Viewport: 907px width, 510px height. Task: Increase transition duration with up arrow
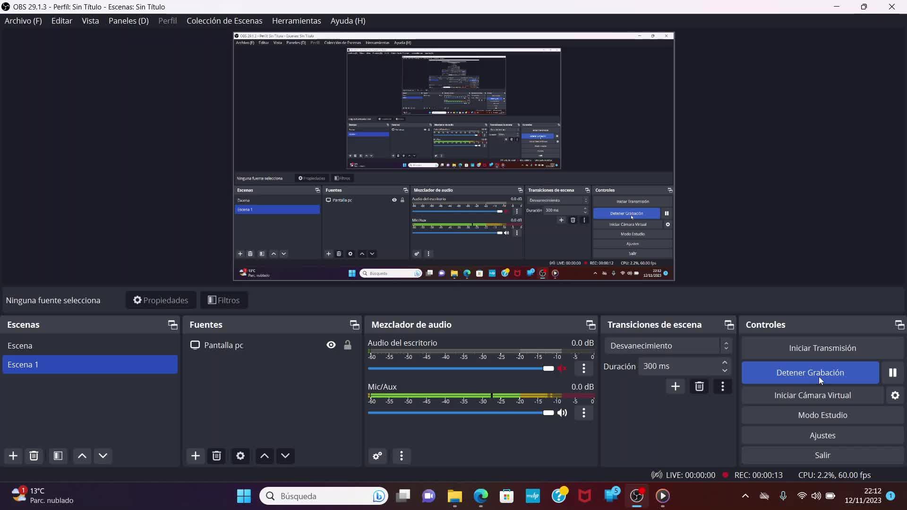[x=725, y=362]
